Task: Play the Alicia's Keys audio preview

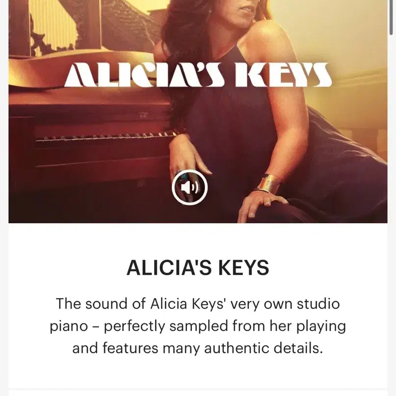Action: [x=190, y=187]
